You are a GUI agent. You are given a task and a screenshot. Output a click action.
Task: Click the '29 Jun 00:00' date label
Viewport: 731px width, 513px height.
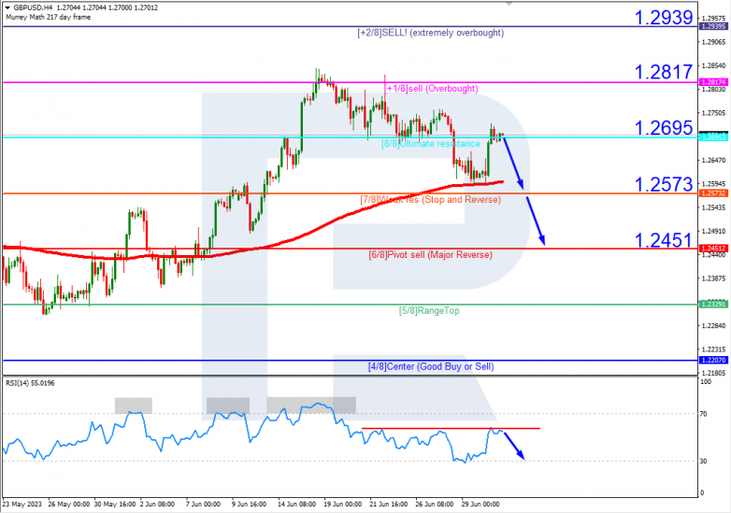click(480, 505)
